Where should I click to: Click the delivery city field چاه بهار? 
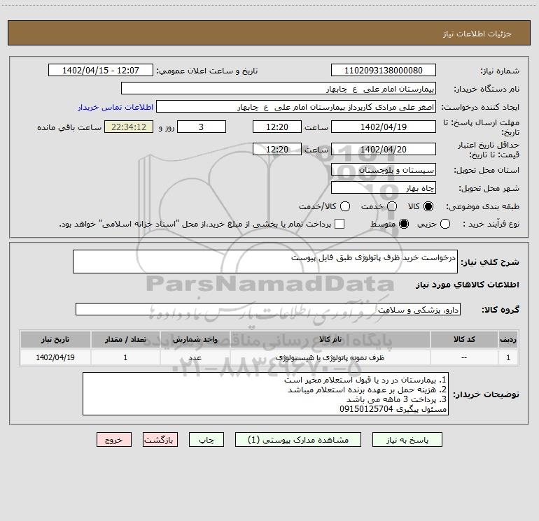point(384,187)
